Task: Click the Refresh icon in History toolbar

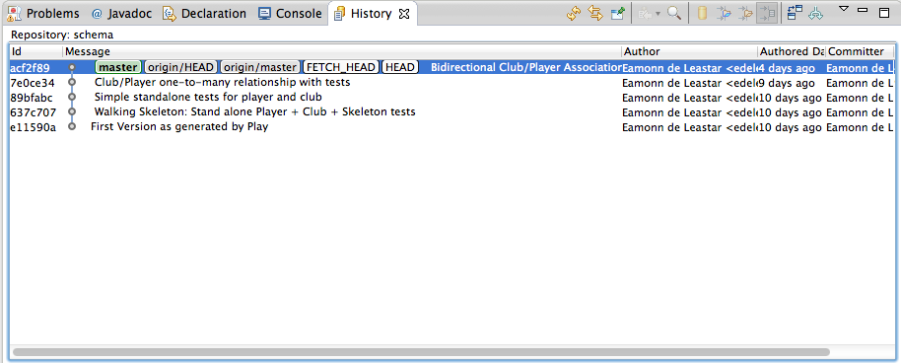Action: (574, 13)
